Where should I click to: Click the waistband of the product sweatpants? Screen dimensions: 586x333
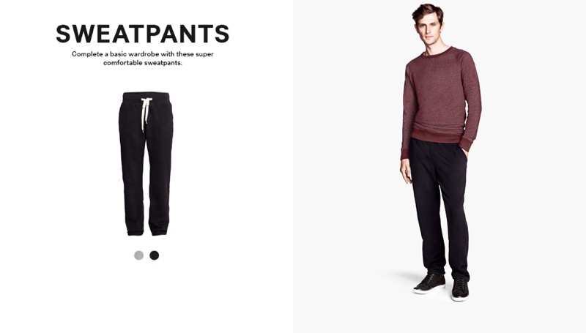(146, 97)
